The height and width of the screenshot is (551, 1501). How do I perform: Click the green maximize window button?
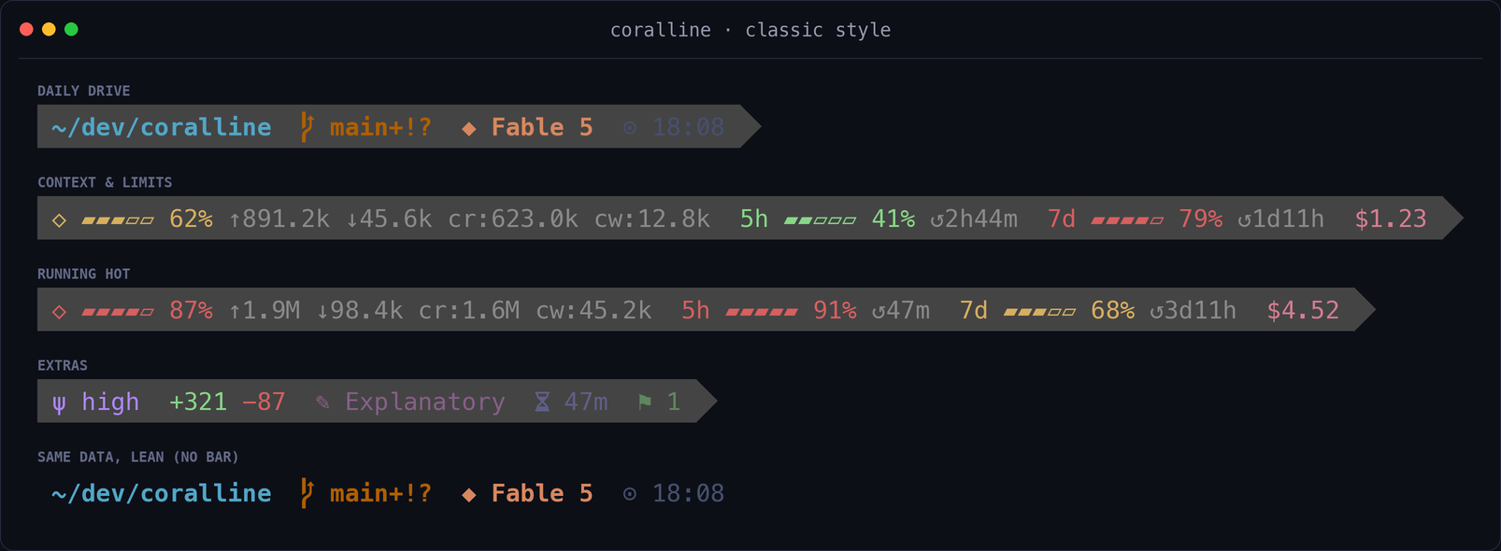[71, 29]
